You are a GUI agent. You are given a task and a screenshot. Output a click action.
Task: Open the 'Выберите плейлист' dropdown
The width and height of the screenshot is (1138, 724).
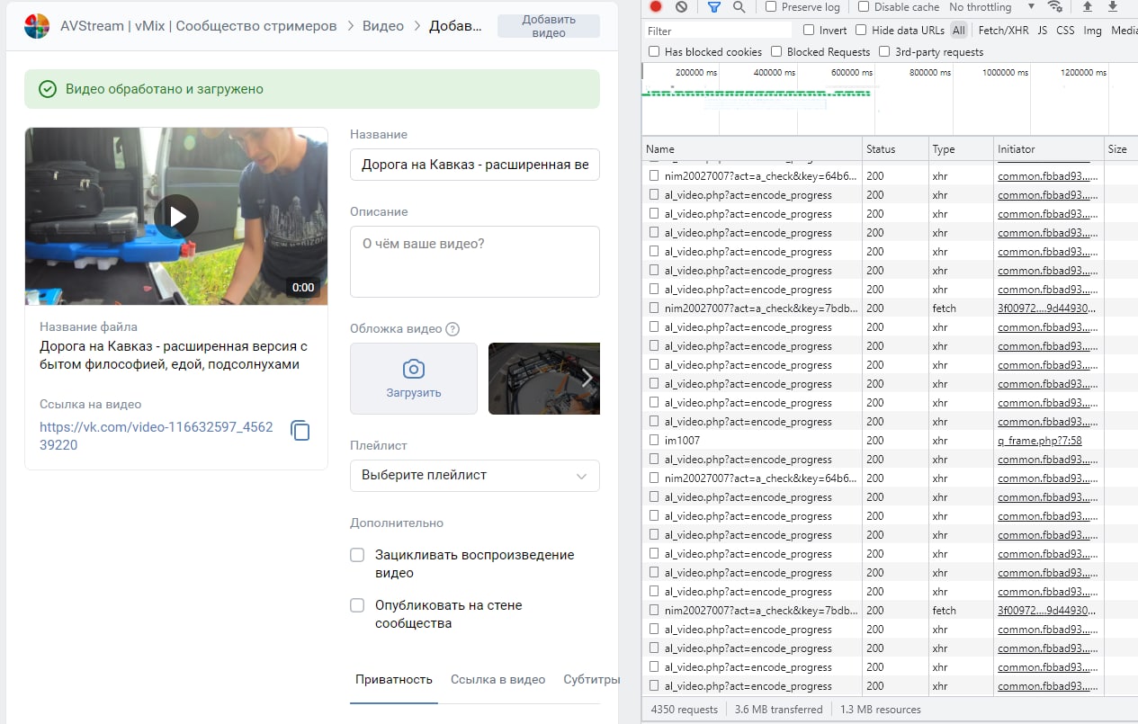[474, 475]
